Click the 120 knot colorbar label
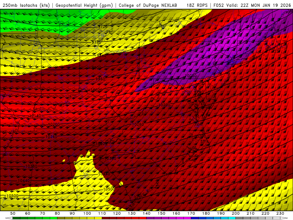293x220 pixels. [117, 213]
